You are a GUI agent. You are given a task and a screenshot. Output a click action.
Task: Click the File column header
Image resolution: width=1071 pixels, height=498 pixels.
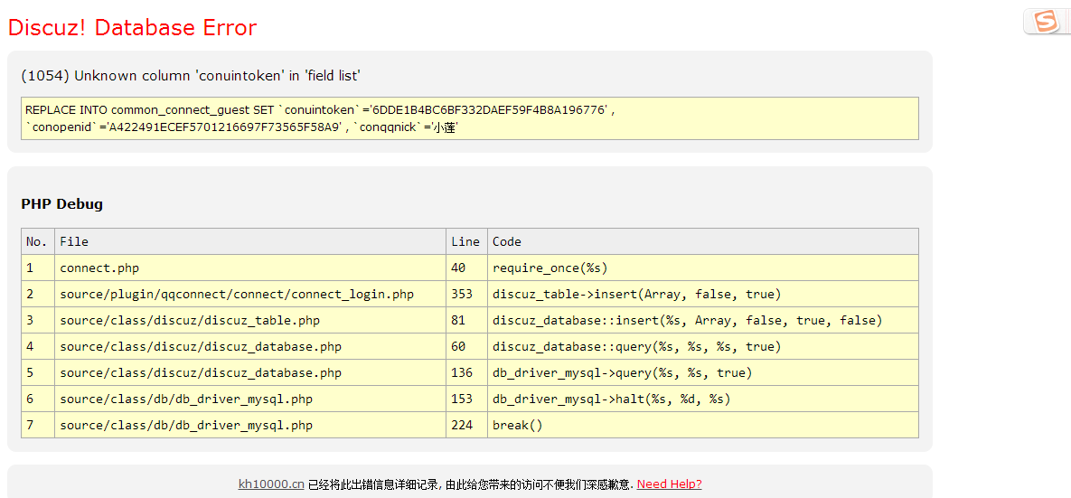74,242
